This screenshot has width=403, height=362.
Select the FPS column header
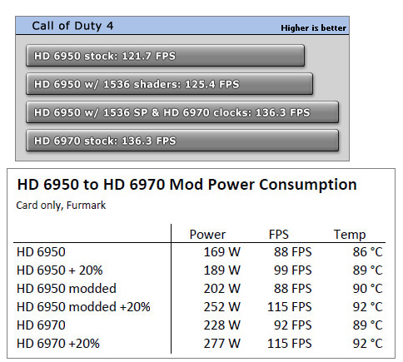278,235
